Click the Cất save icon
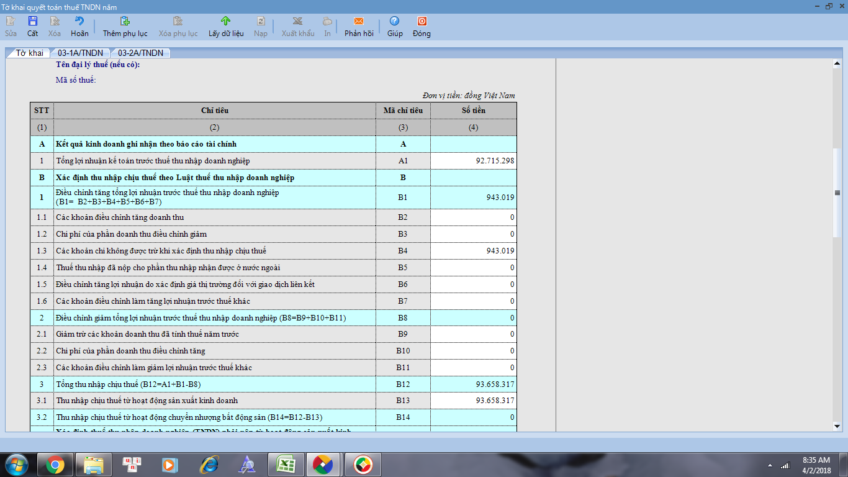848x477 pixels. 32,21
